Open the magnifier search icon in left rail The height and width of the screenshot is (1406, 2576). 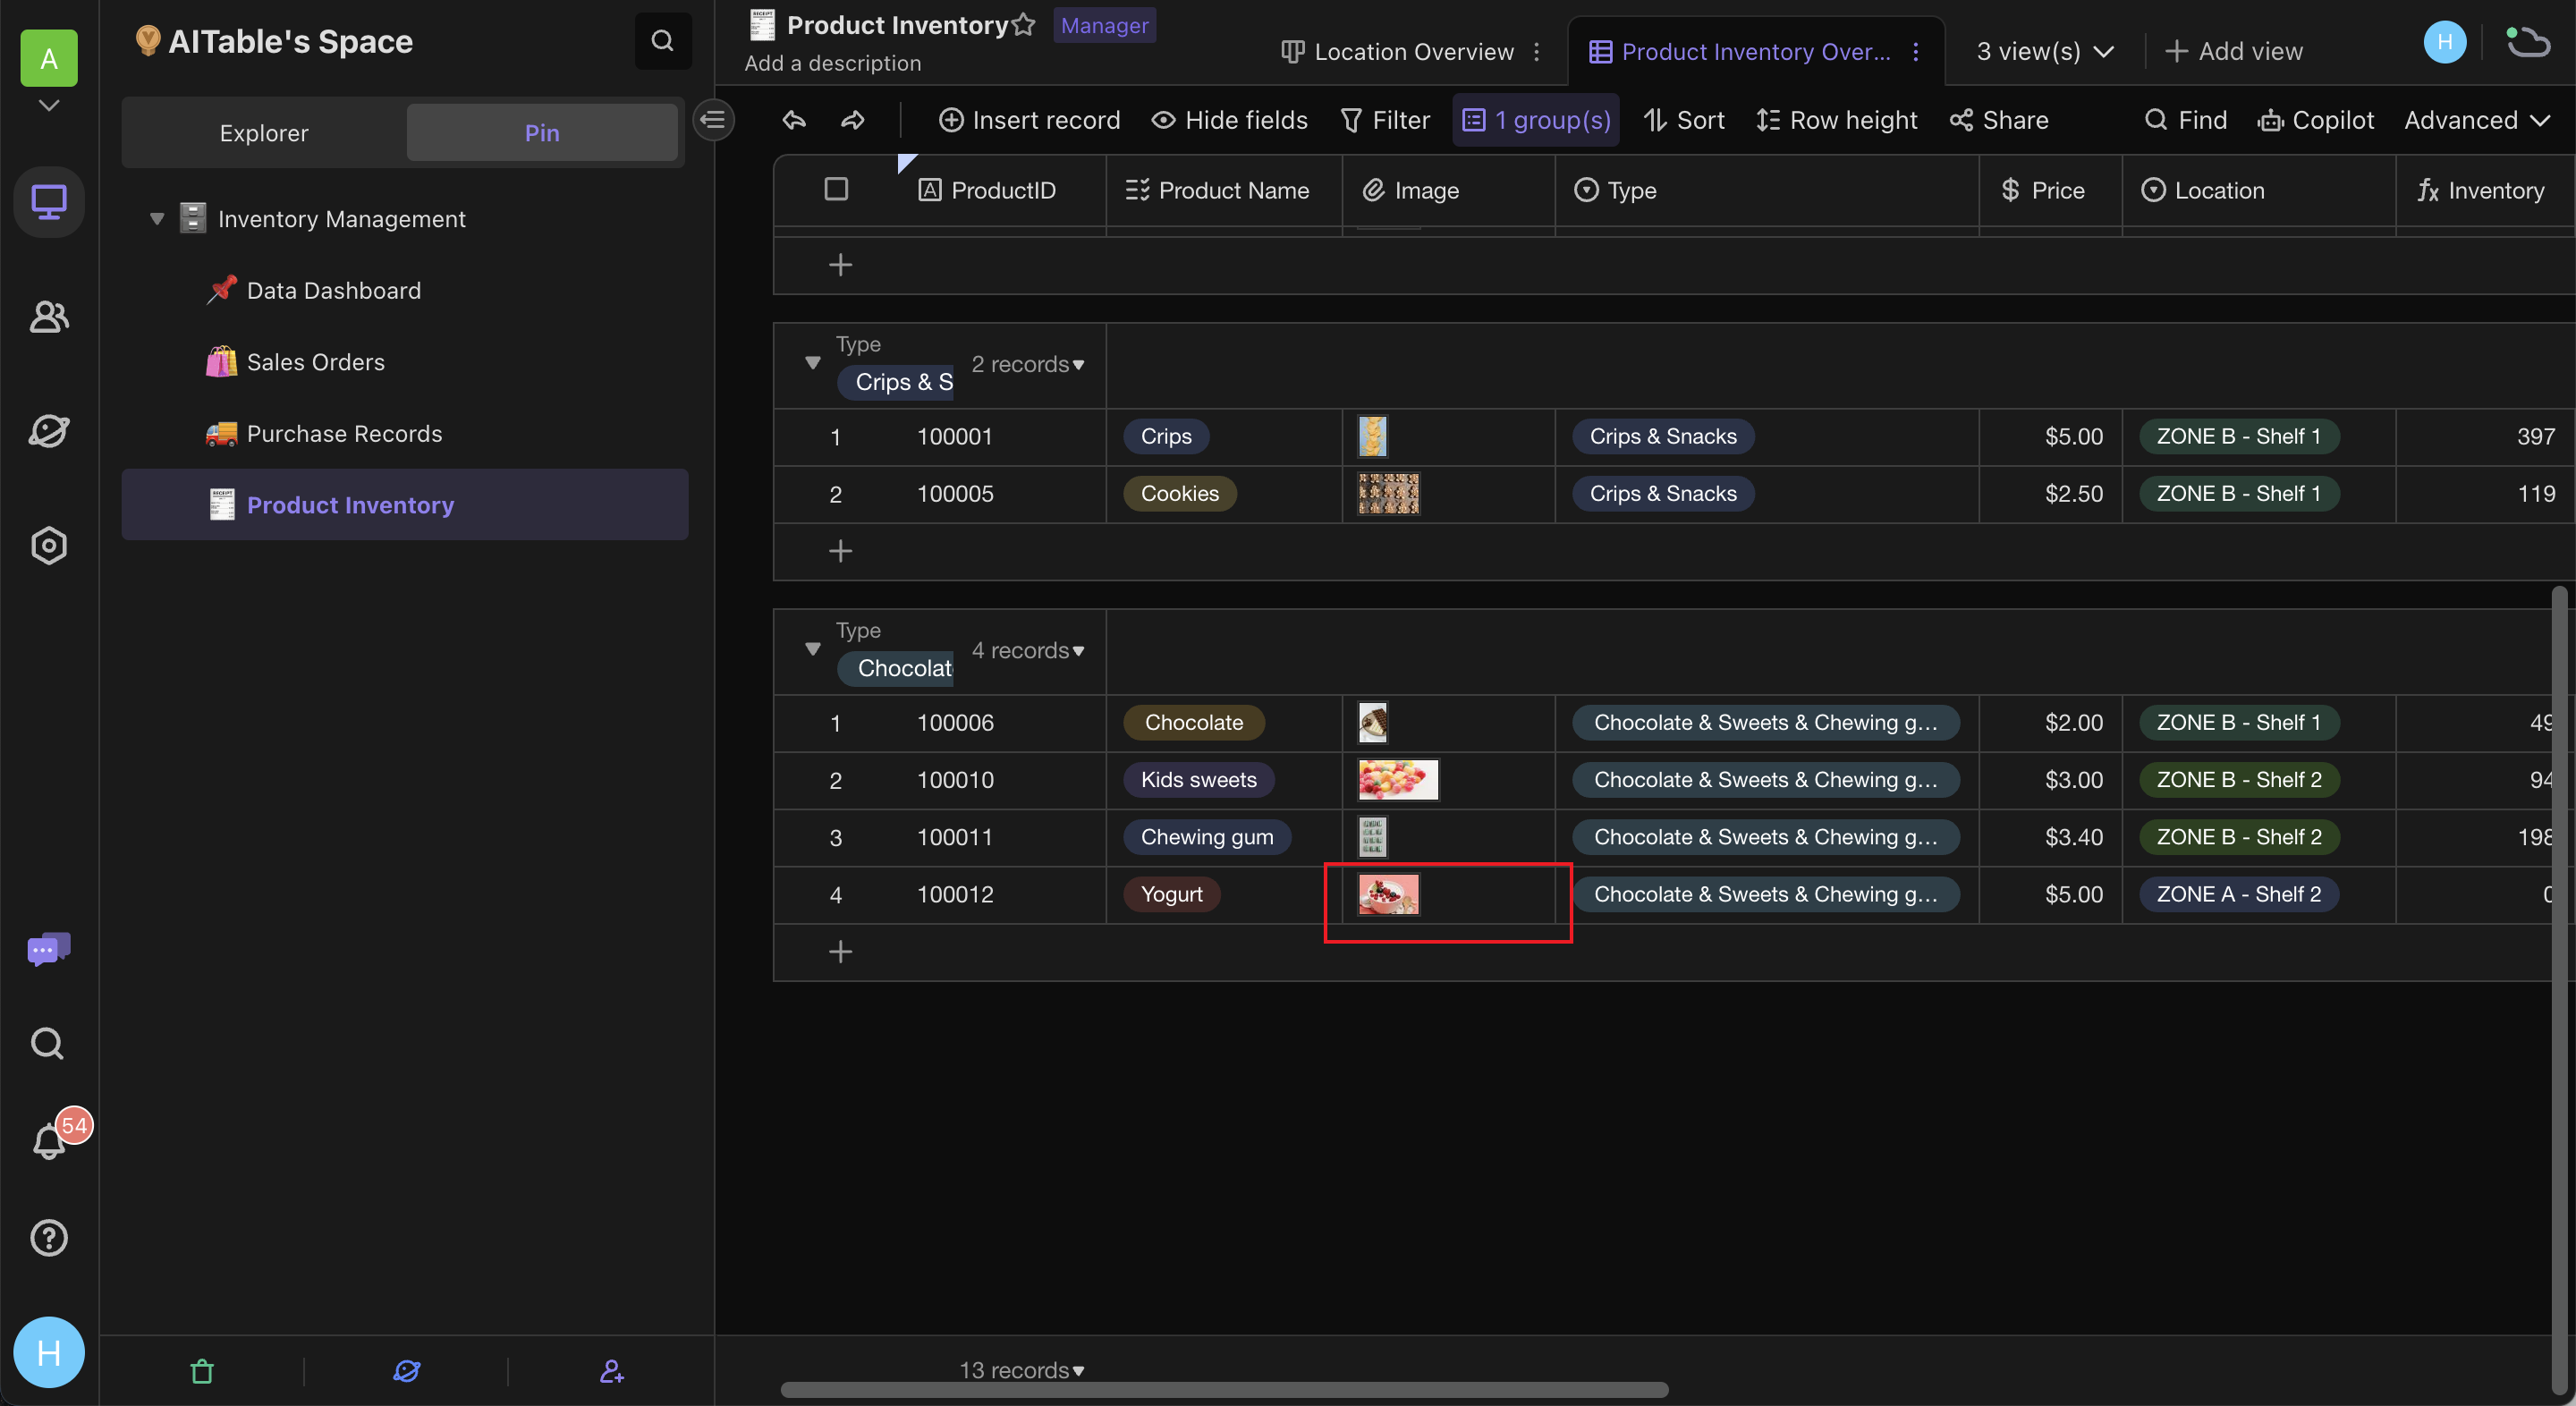pos(48,1044)
